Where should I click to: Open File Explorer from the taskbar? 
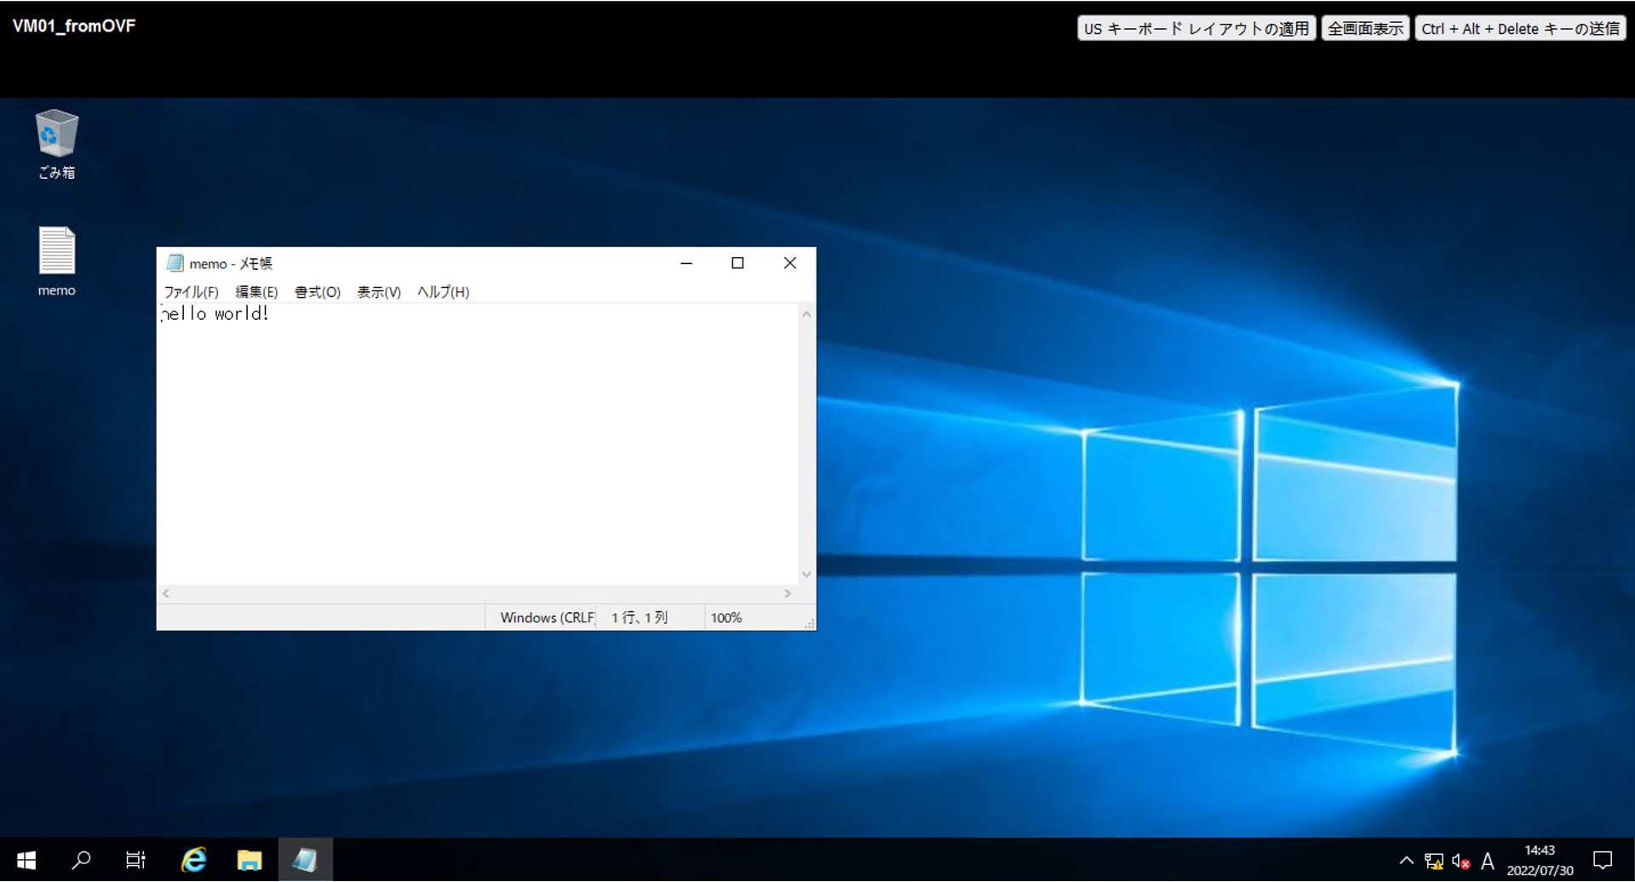250,860
